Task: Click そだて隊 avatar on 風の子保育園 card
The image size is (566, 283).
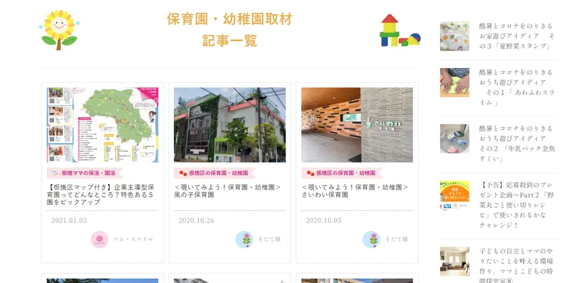Action: pos(245,239)
